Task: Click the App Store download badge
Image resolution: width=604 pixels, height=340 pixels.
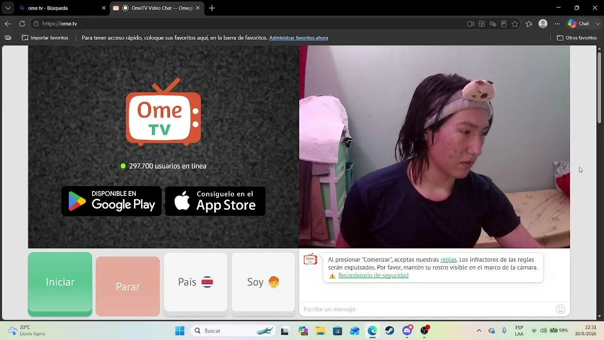Action: 215,201
